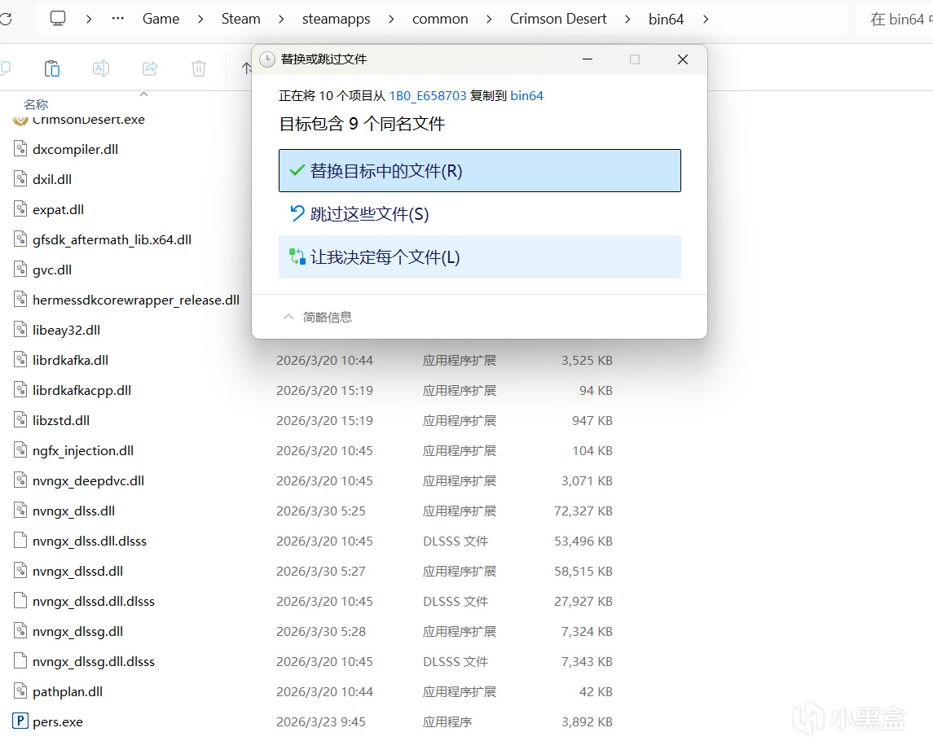Select dxcompiler.dll file

75,149
